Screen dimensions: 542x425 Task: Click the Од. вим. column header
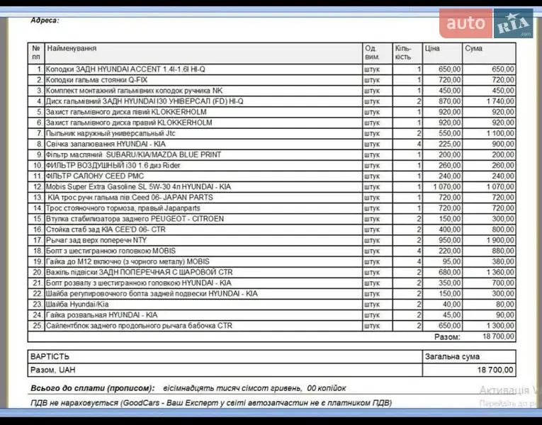pos(372,52)
